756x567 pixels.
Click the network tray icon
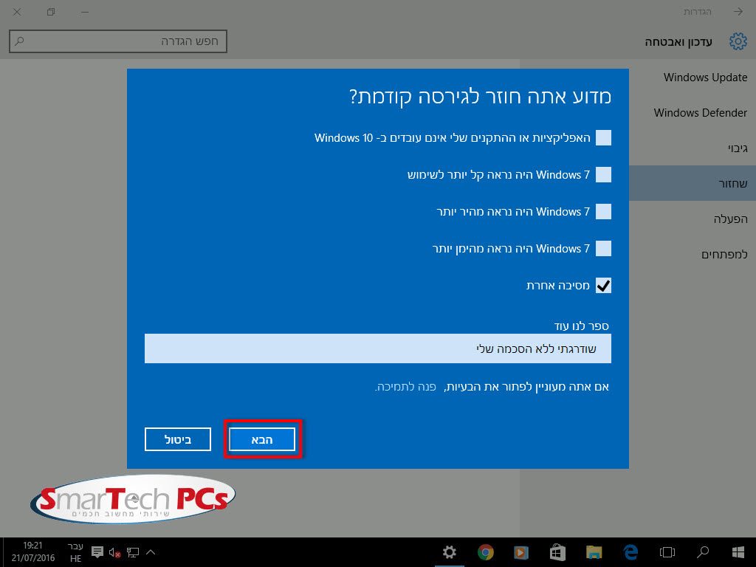(x=133, y=552)
